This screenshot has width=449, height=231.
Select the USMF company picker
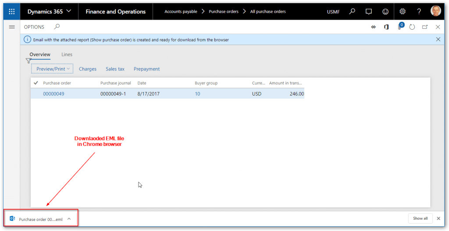point(333,12)
